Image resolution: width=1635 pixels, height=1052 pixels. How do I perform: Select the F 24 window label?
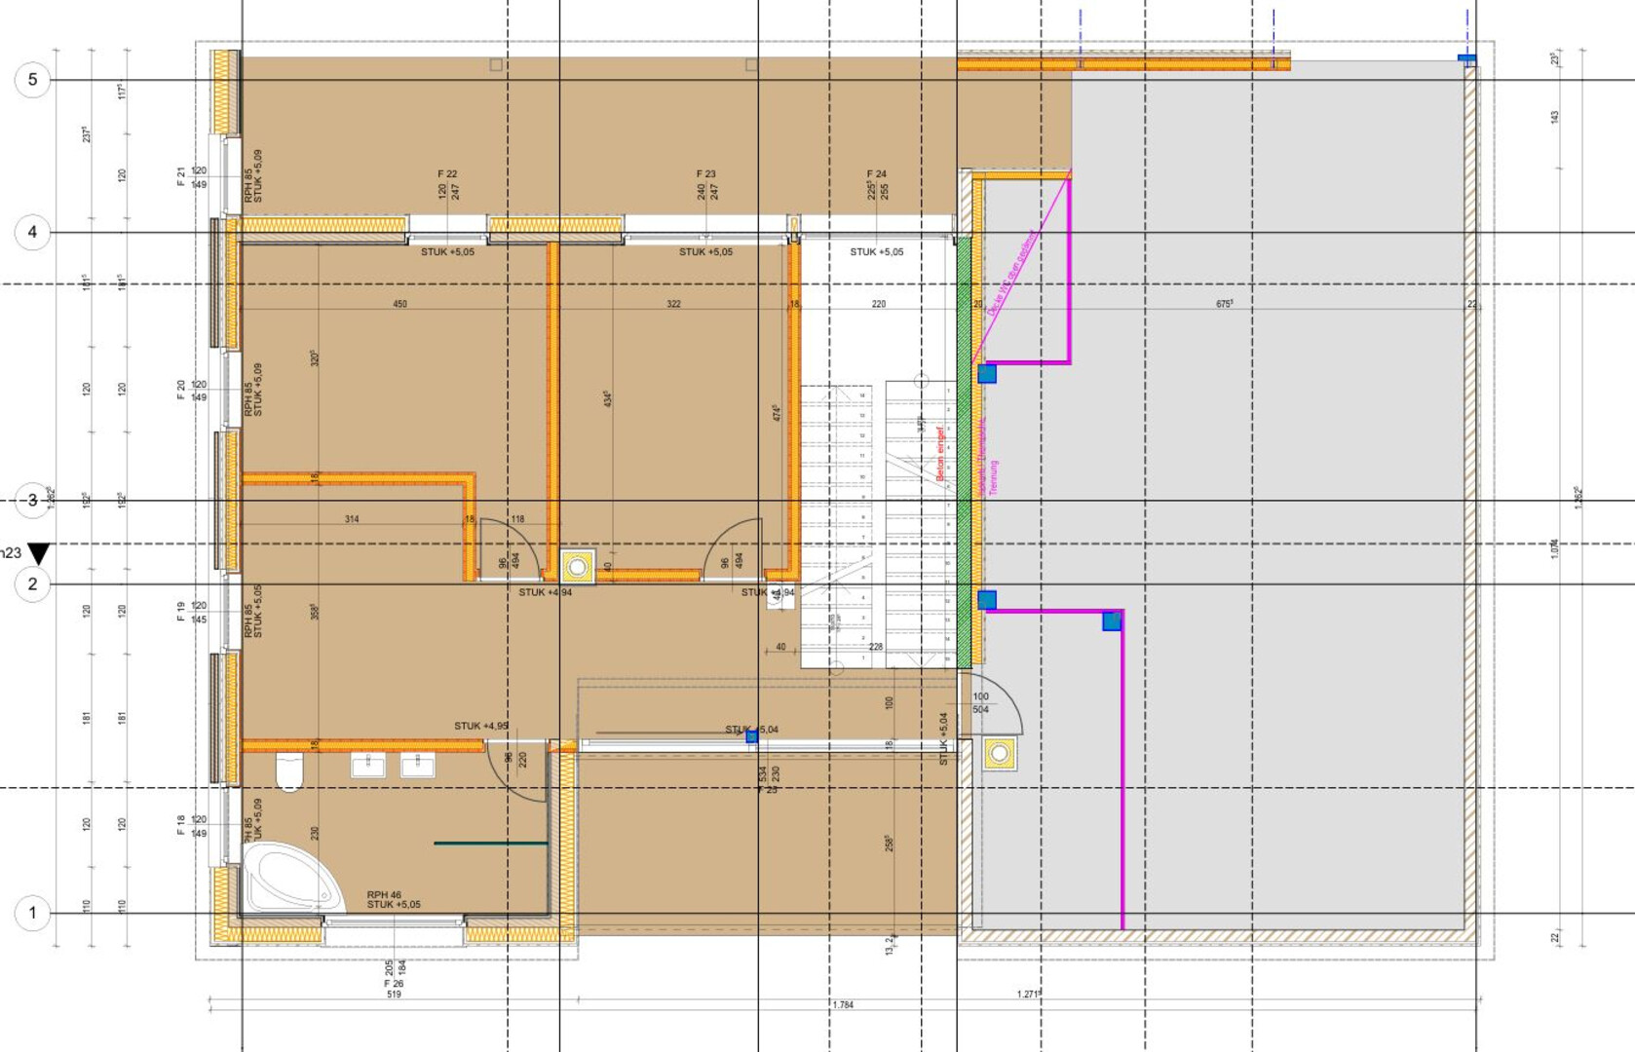click(877, 174)
